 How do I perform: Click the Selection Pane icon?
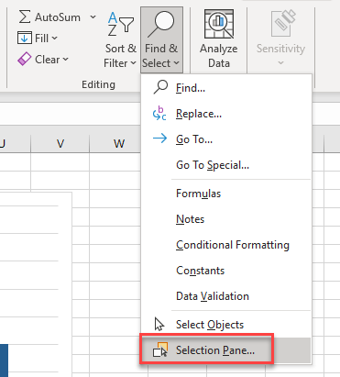pos(160,349)
